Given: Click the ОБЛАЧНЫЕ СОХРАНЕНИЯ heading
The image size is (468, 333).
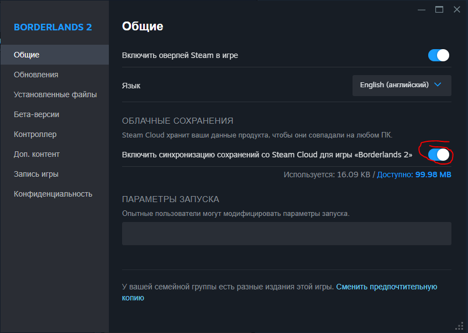Looking at the screenshot, I should pos(177,121).
